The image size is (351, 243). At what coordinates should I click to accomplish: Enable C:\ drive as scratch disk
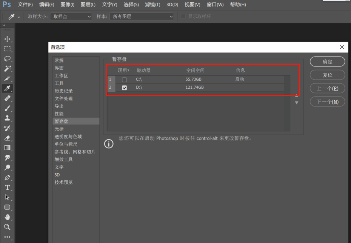124,80
